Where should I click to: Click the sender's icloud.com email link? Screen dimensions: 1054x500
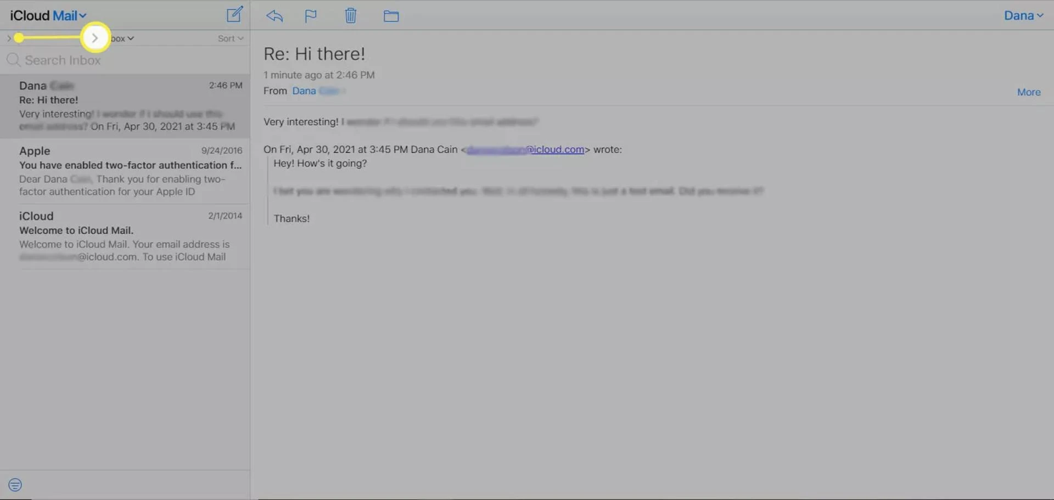click(x=556, y=149)
